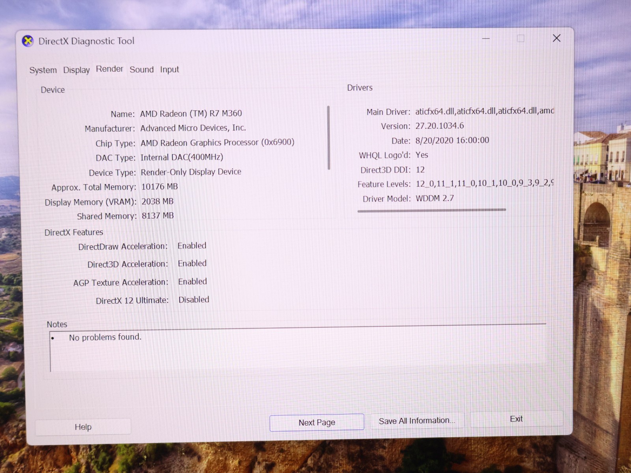Select chip type 'AMD Radeon Graphics Processor (0x6900)'
Screen dimensions: 631x473
click(218, 142)
